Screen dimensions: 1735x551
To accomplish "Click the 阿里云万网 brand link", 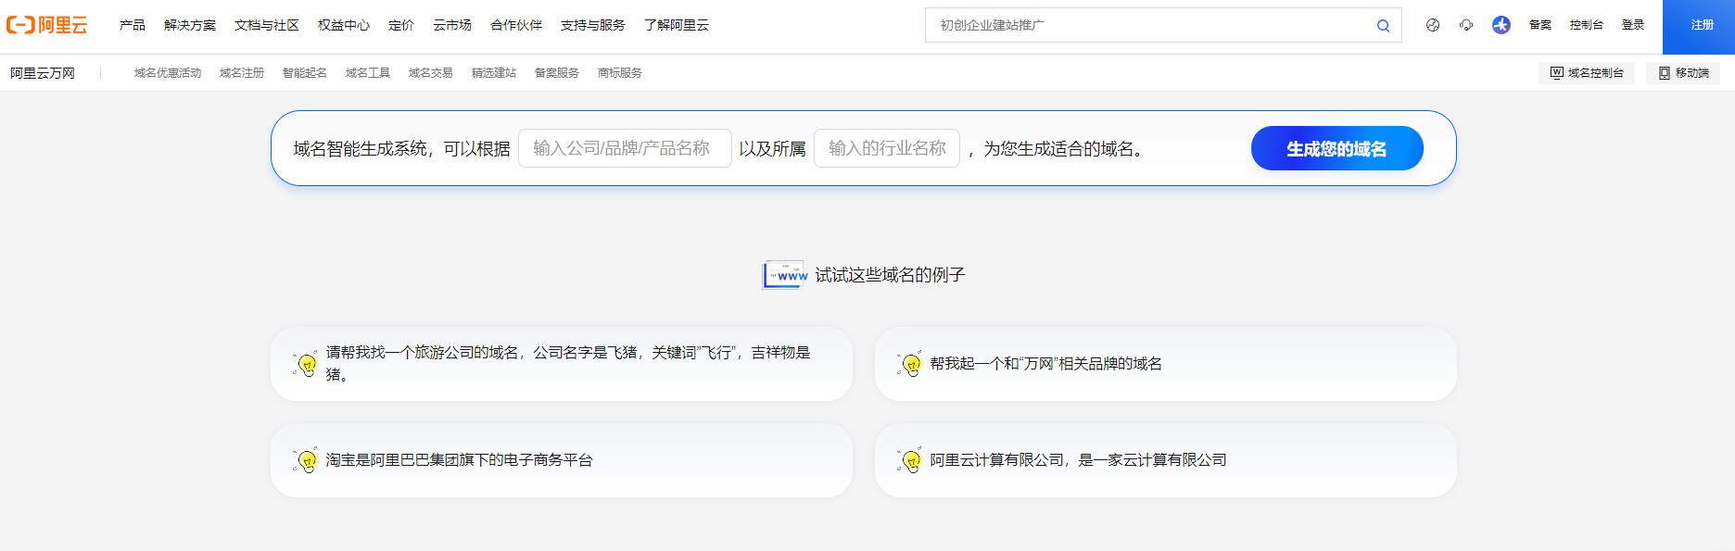I will pos(43,73).
